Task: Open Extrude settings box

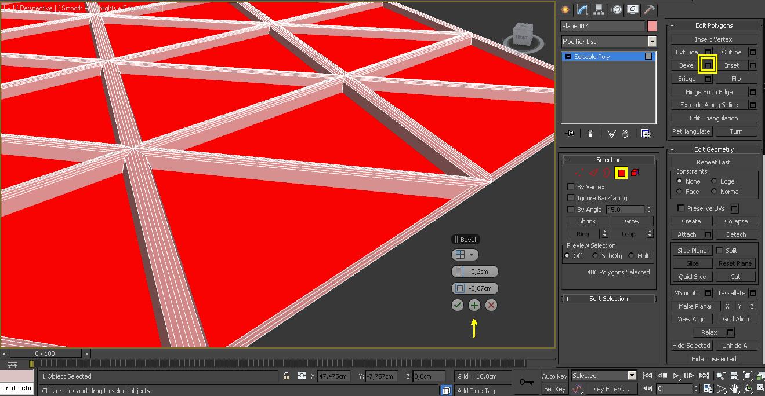Action: pyautogui.click(x=708, y=52)
